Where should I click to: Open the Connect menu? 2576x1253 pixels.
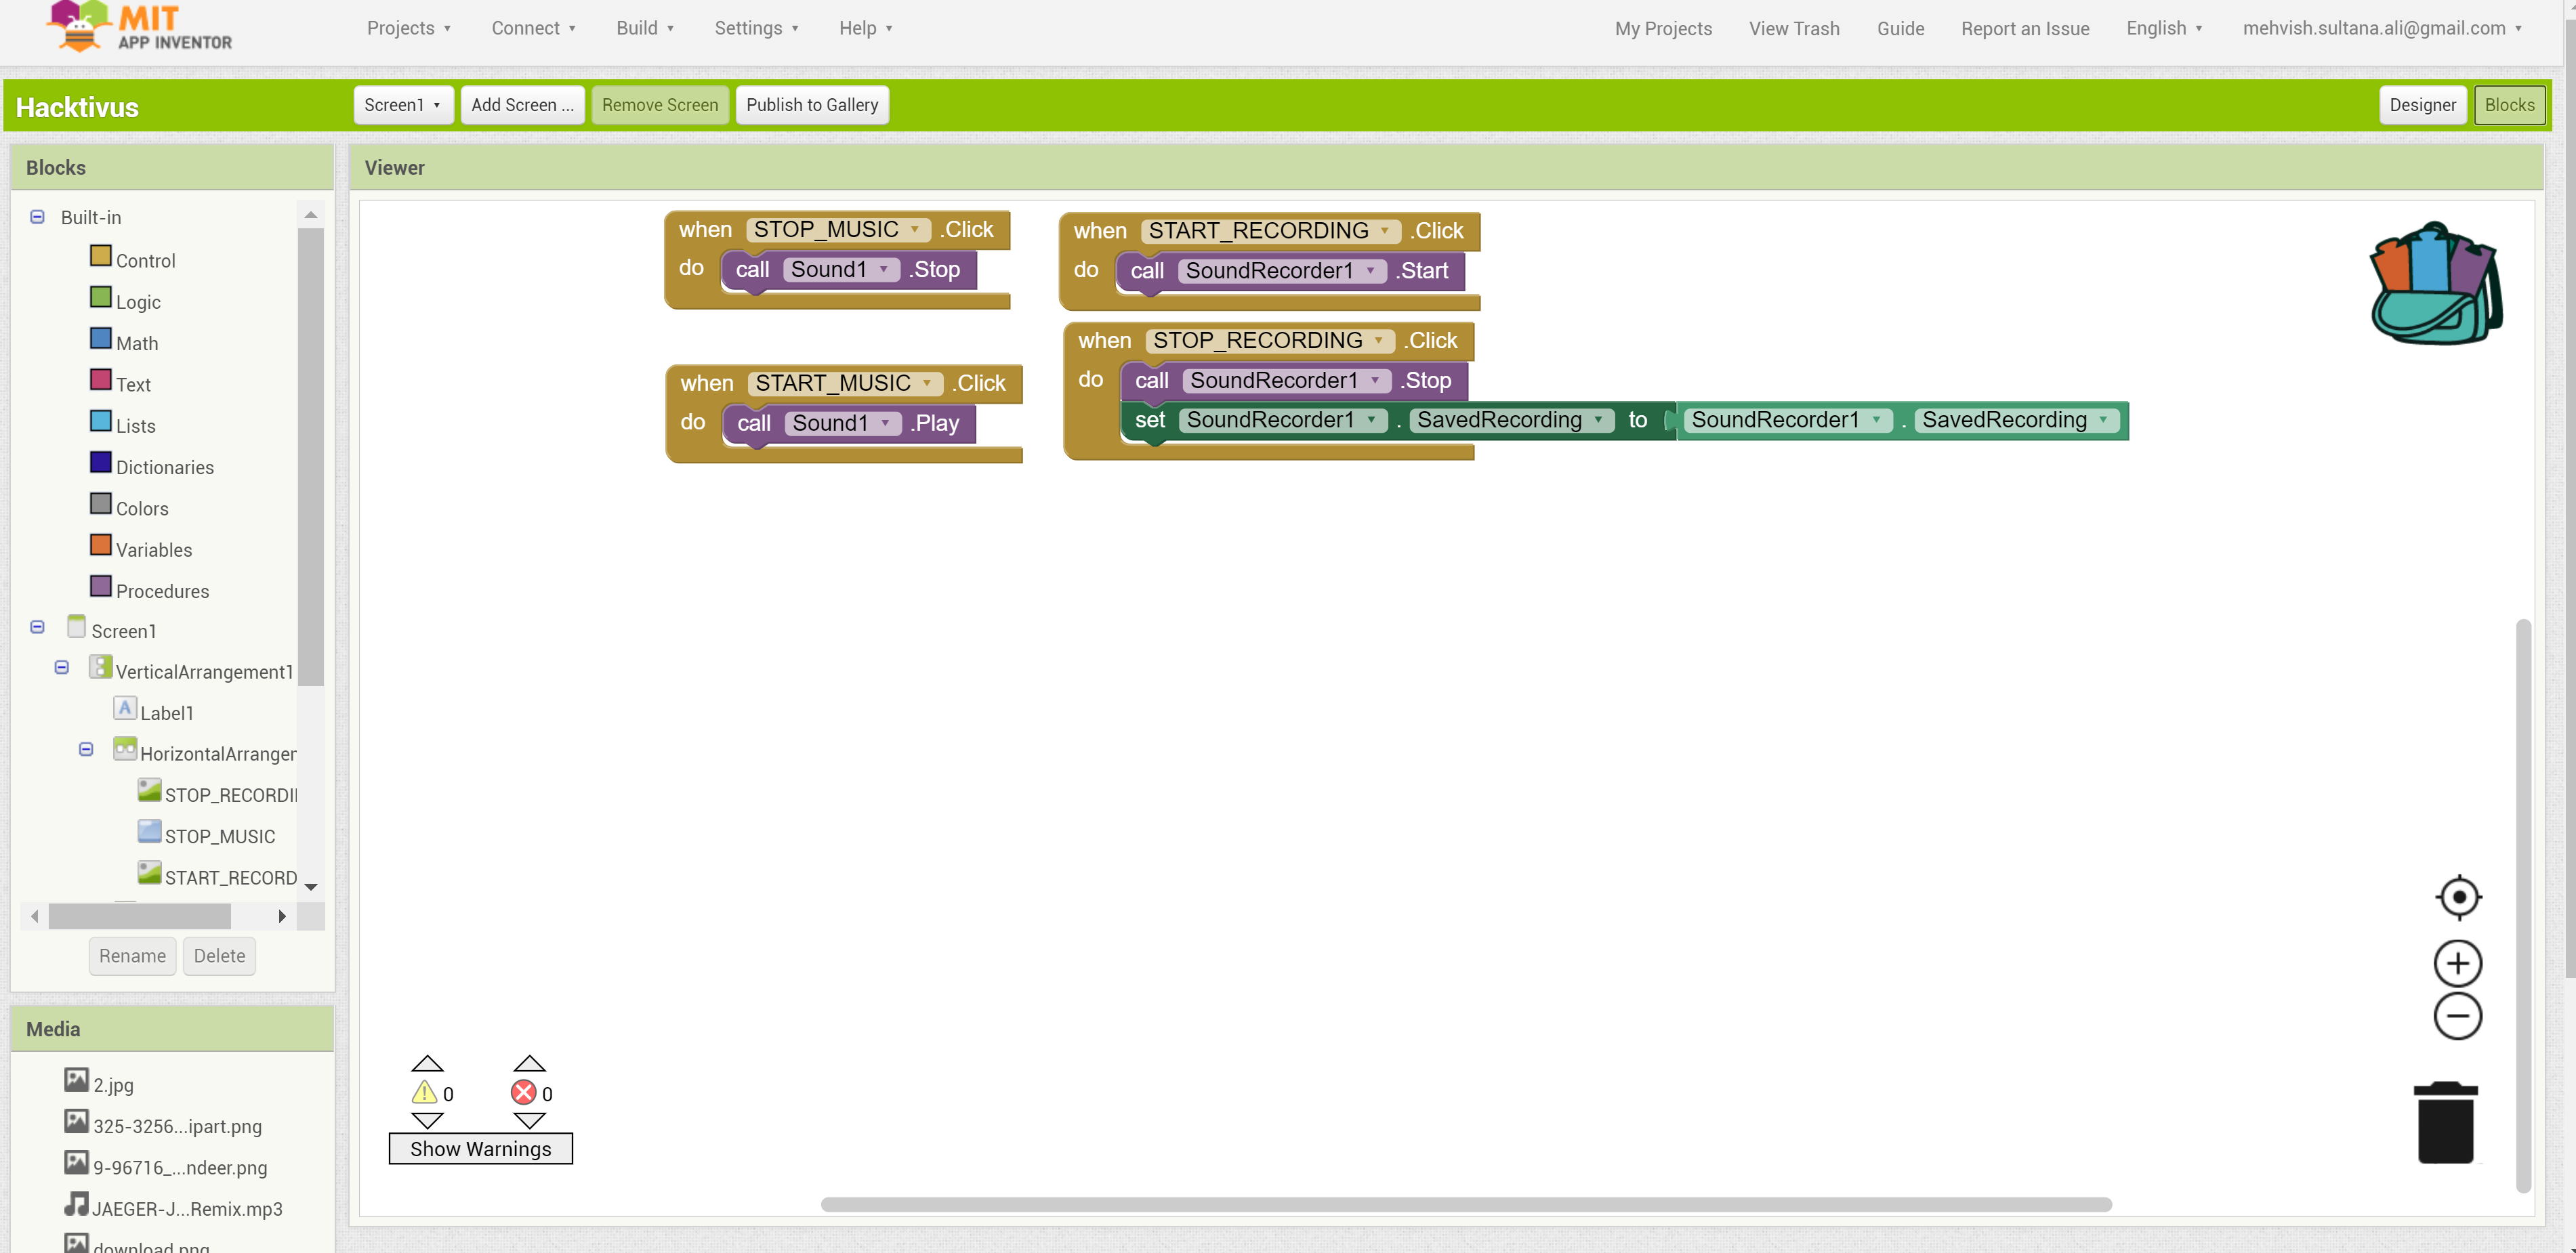pyautogui.click(x=533, y=28)
